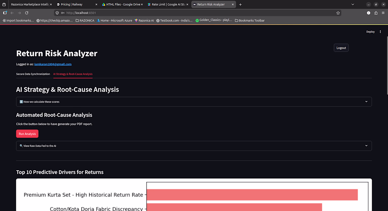Close the HTML Files Google Drive tab
Screen dimensions: 388x211
pos(142,5)
